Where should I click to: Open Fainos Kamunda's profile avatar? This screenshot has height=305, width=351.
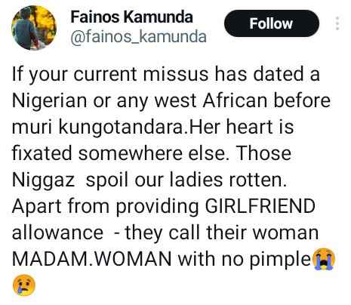[34, 28]
